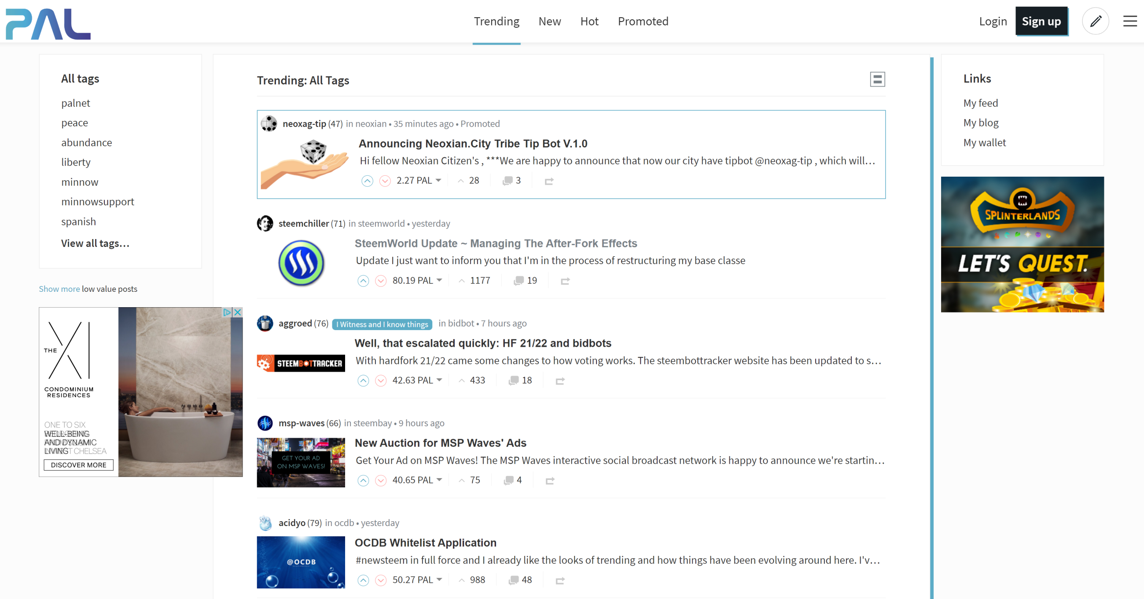Switch to the Trending tab

[x=497, y=21]
